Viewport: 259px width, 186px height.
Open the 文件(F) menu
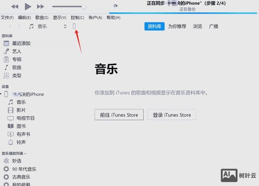pos(7,17)
